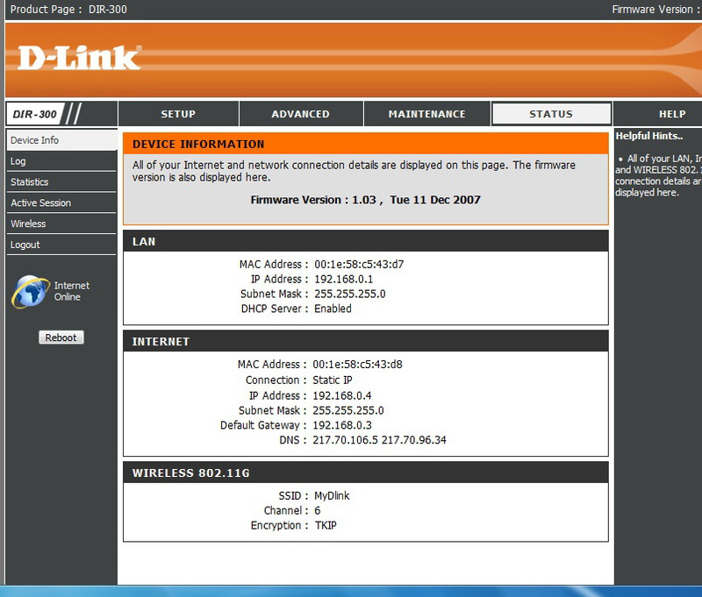The image size is (702, 597).
Task: Open the Wireless status page
Action: tap(61, 224)
